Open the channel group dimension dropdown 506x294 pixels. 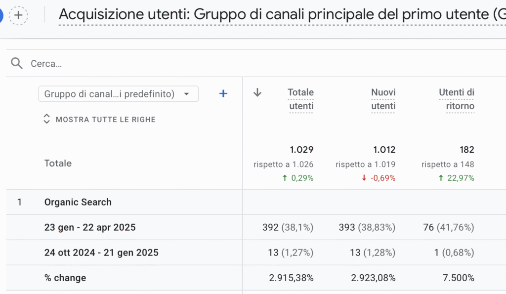click(118, 94)
